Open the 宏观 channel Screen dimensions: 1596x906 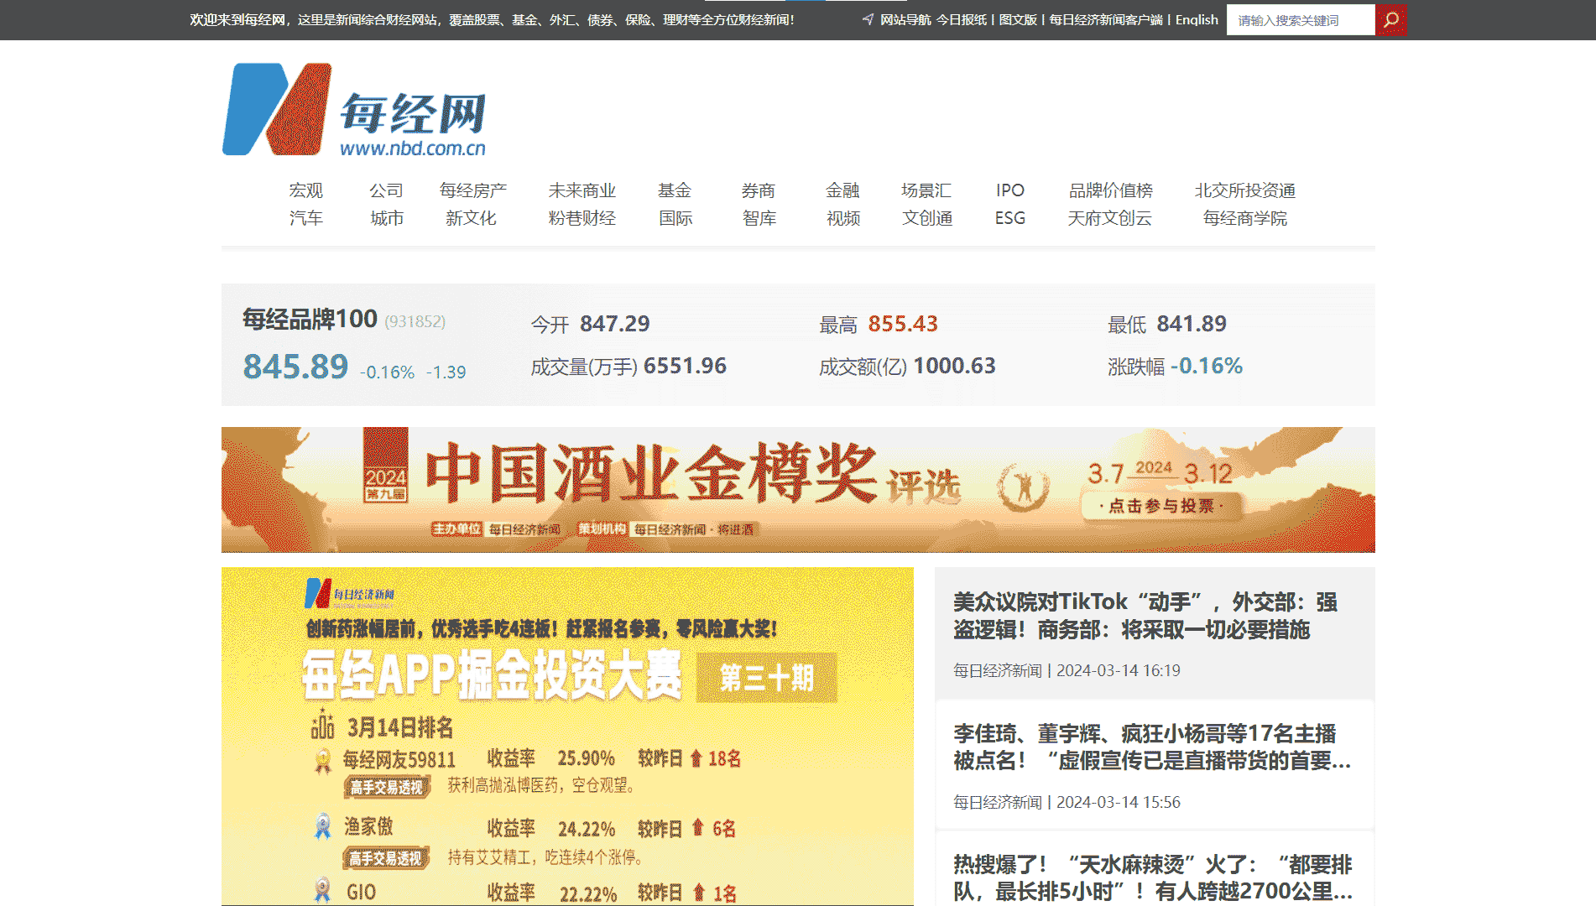click(305, 190)
